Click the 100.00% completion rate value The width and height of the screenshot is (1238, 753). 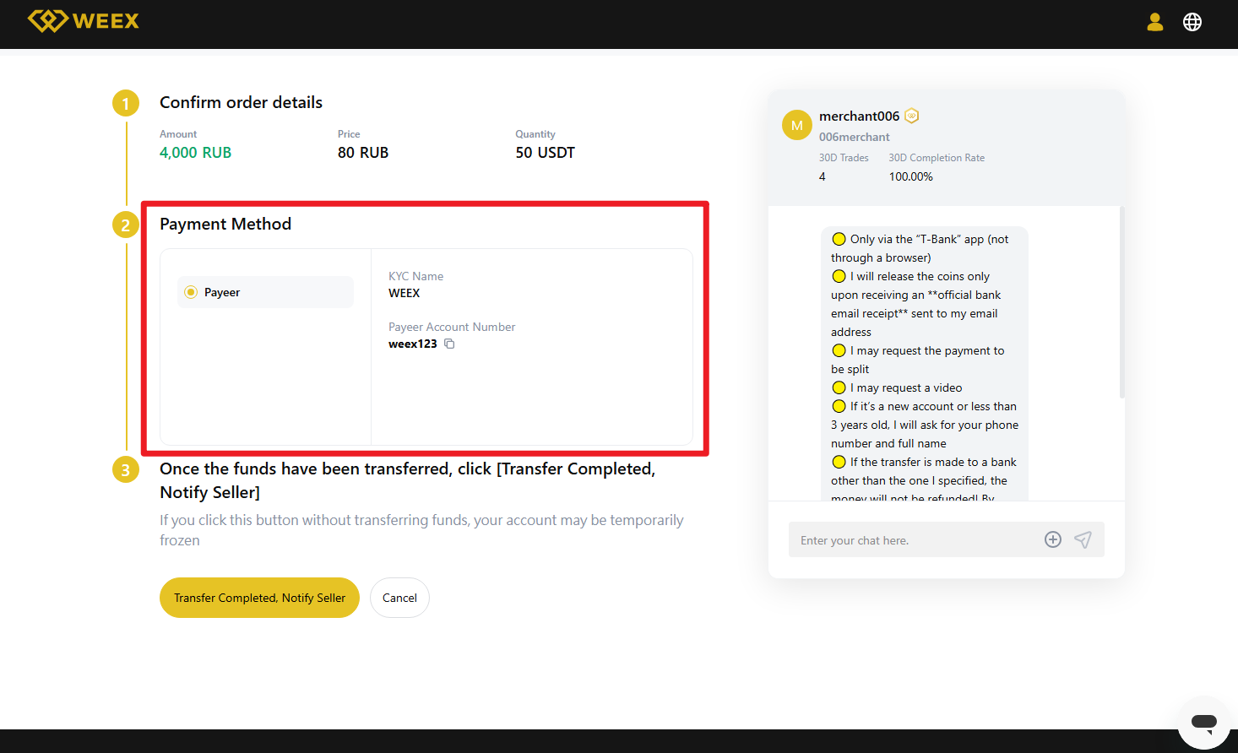click(910, 176)
